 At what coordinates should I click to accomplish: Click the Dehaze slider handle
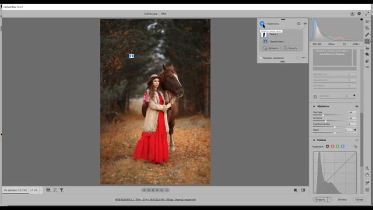click(335, 127)
